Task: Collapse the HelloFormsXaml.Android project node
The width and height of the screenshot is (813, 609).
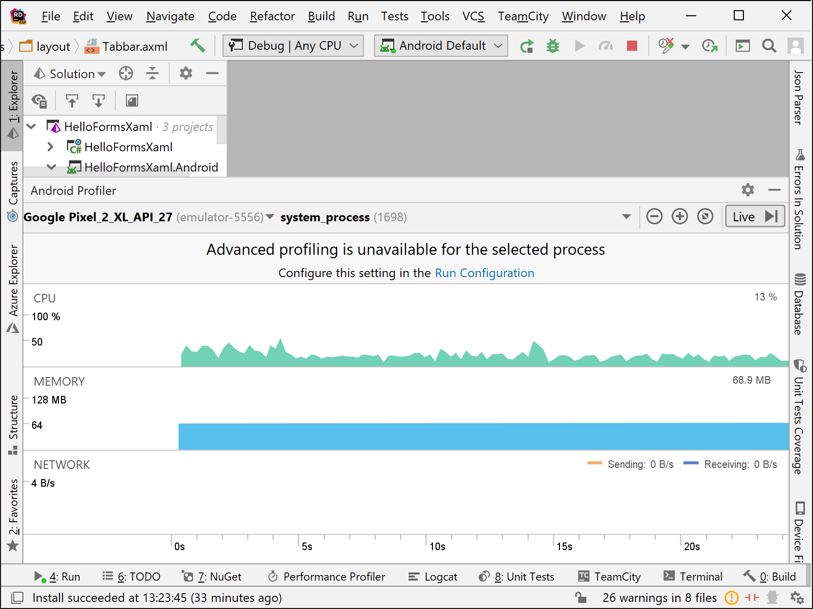Action: [51, 167]
